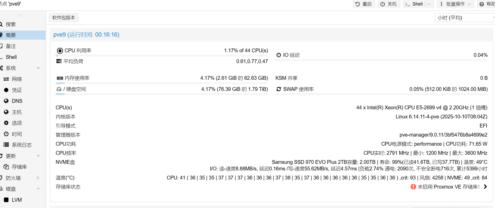Viewport: 495px width, 208px height.
Task: Collapse the updates (更新) tree section
Action: 38,156
